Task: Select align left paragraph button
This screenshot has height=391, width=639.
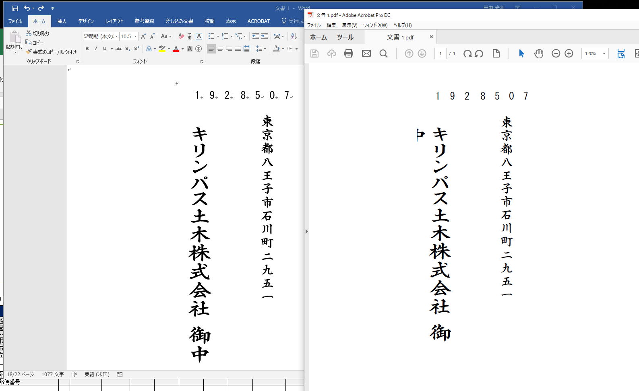Action: click(211, 49)
